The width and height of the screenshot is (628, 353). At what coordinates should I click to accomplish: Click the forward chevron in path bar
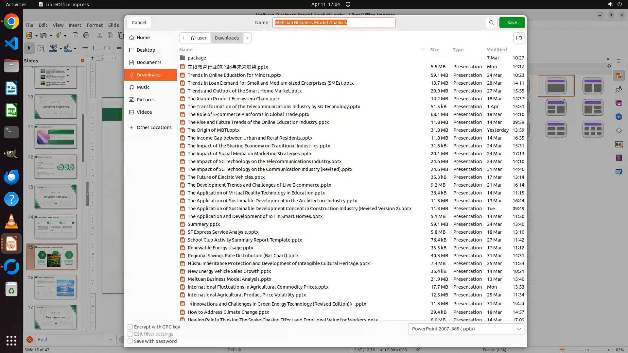point(247,38)
